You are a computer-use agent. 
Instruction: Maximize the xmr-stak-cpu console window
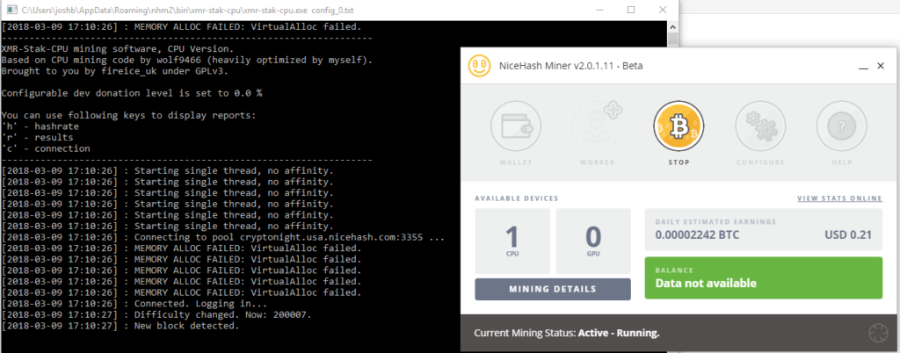pyautogui.click(x=631, y=10)
